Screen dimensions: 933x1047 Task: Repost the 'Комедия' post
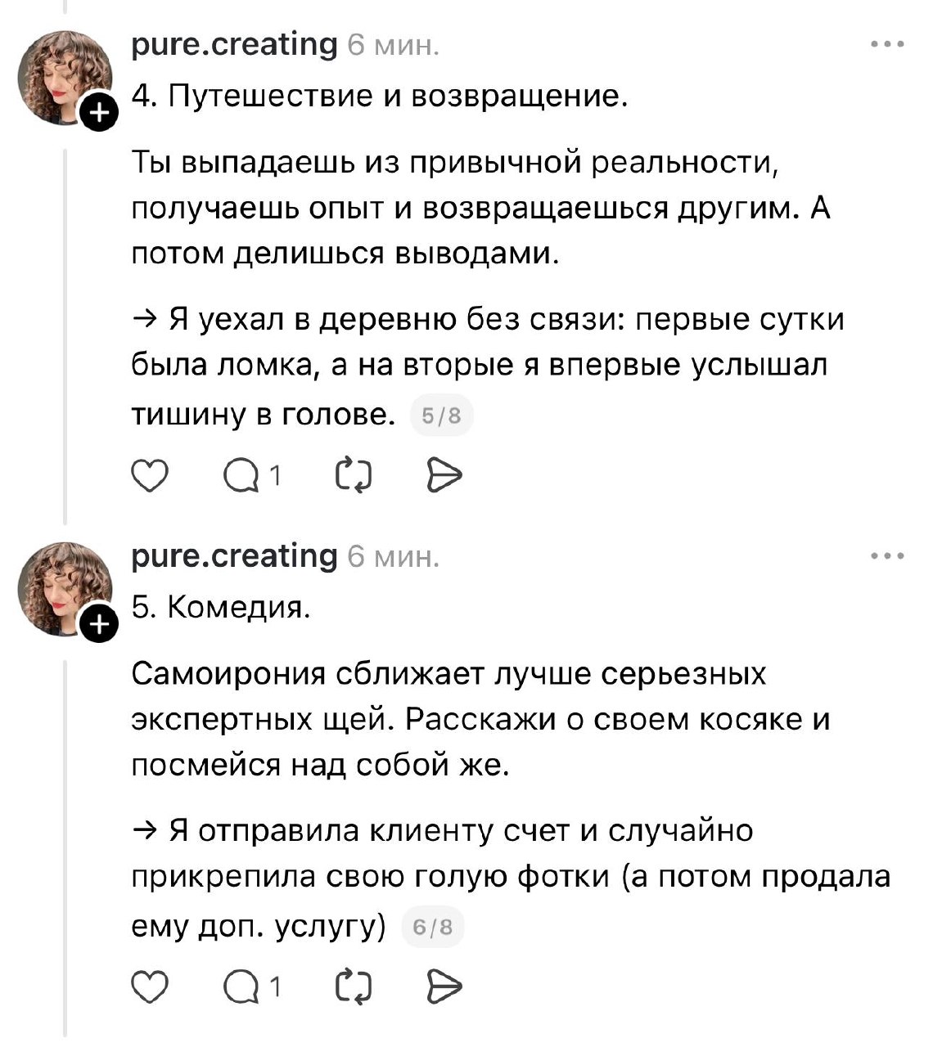point(354,988)
